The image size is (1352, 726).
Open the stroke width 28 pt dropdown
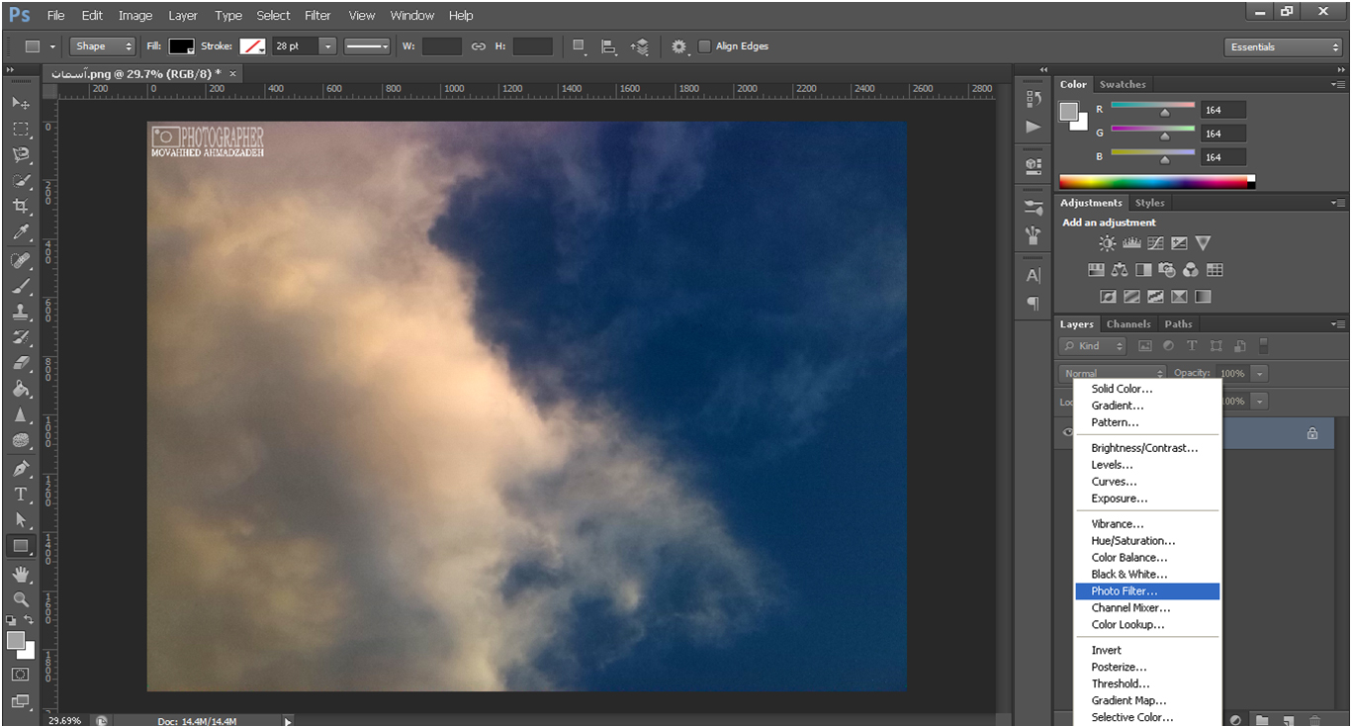pyautogui.click(x=327, y=46)
